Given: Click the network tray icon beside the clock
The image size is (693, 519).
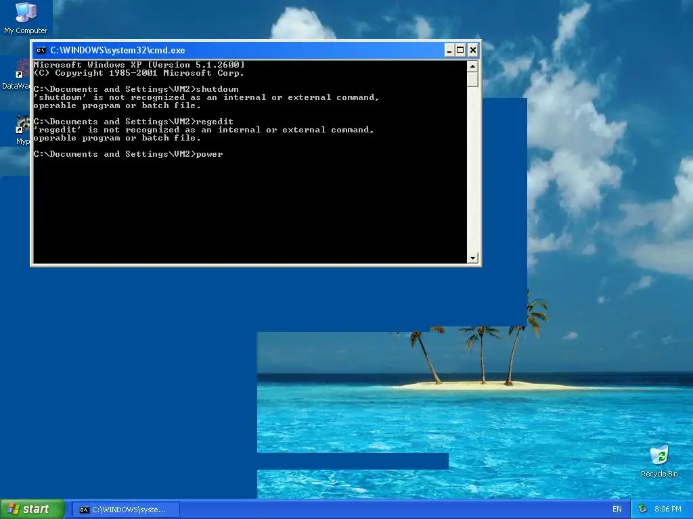Looking at the screenshot, I should pyautogui.click(x=643, y=510).
